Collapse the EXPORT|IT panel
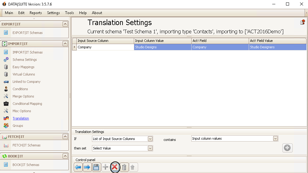Viewport: 308px width, 173px height. (65, 24)
